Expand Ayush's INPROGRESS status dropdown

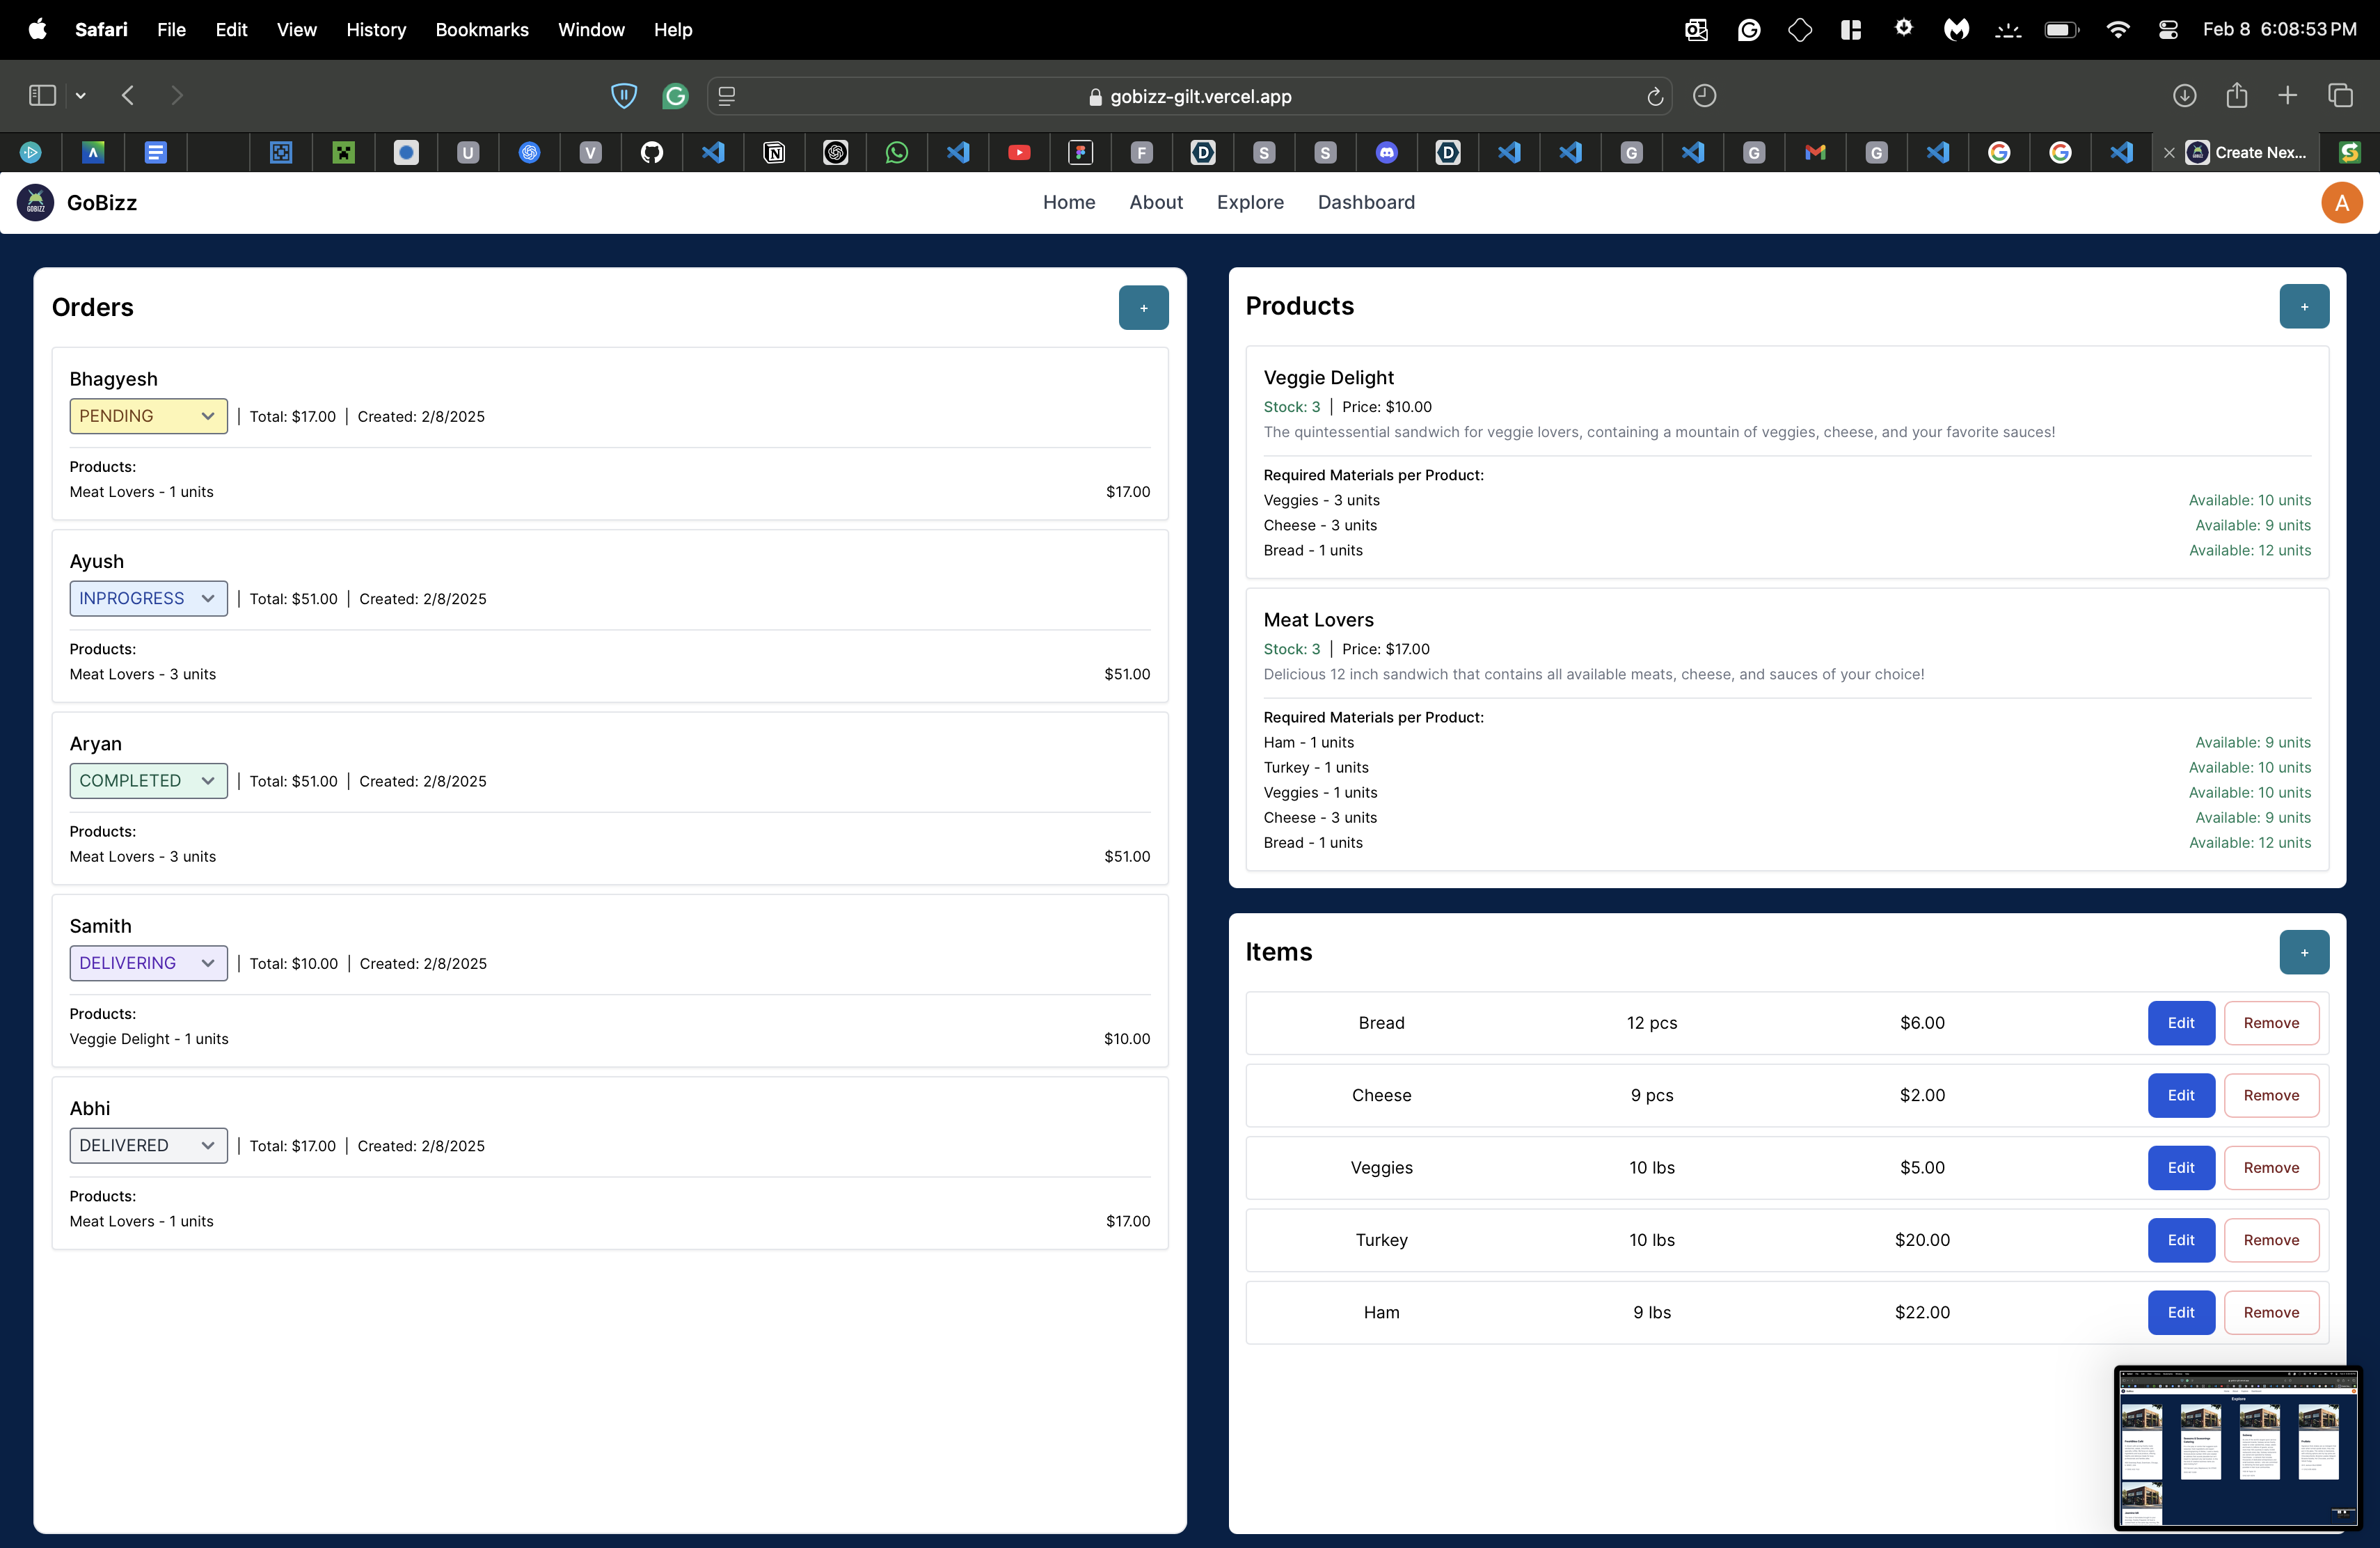pos(148,599)
